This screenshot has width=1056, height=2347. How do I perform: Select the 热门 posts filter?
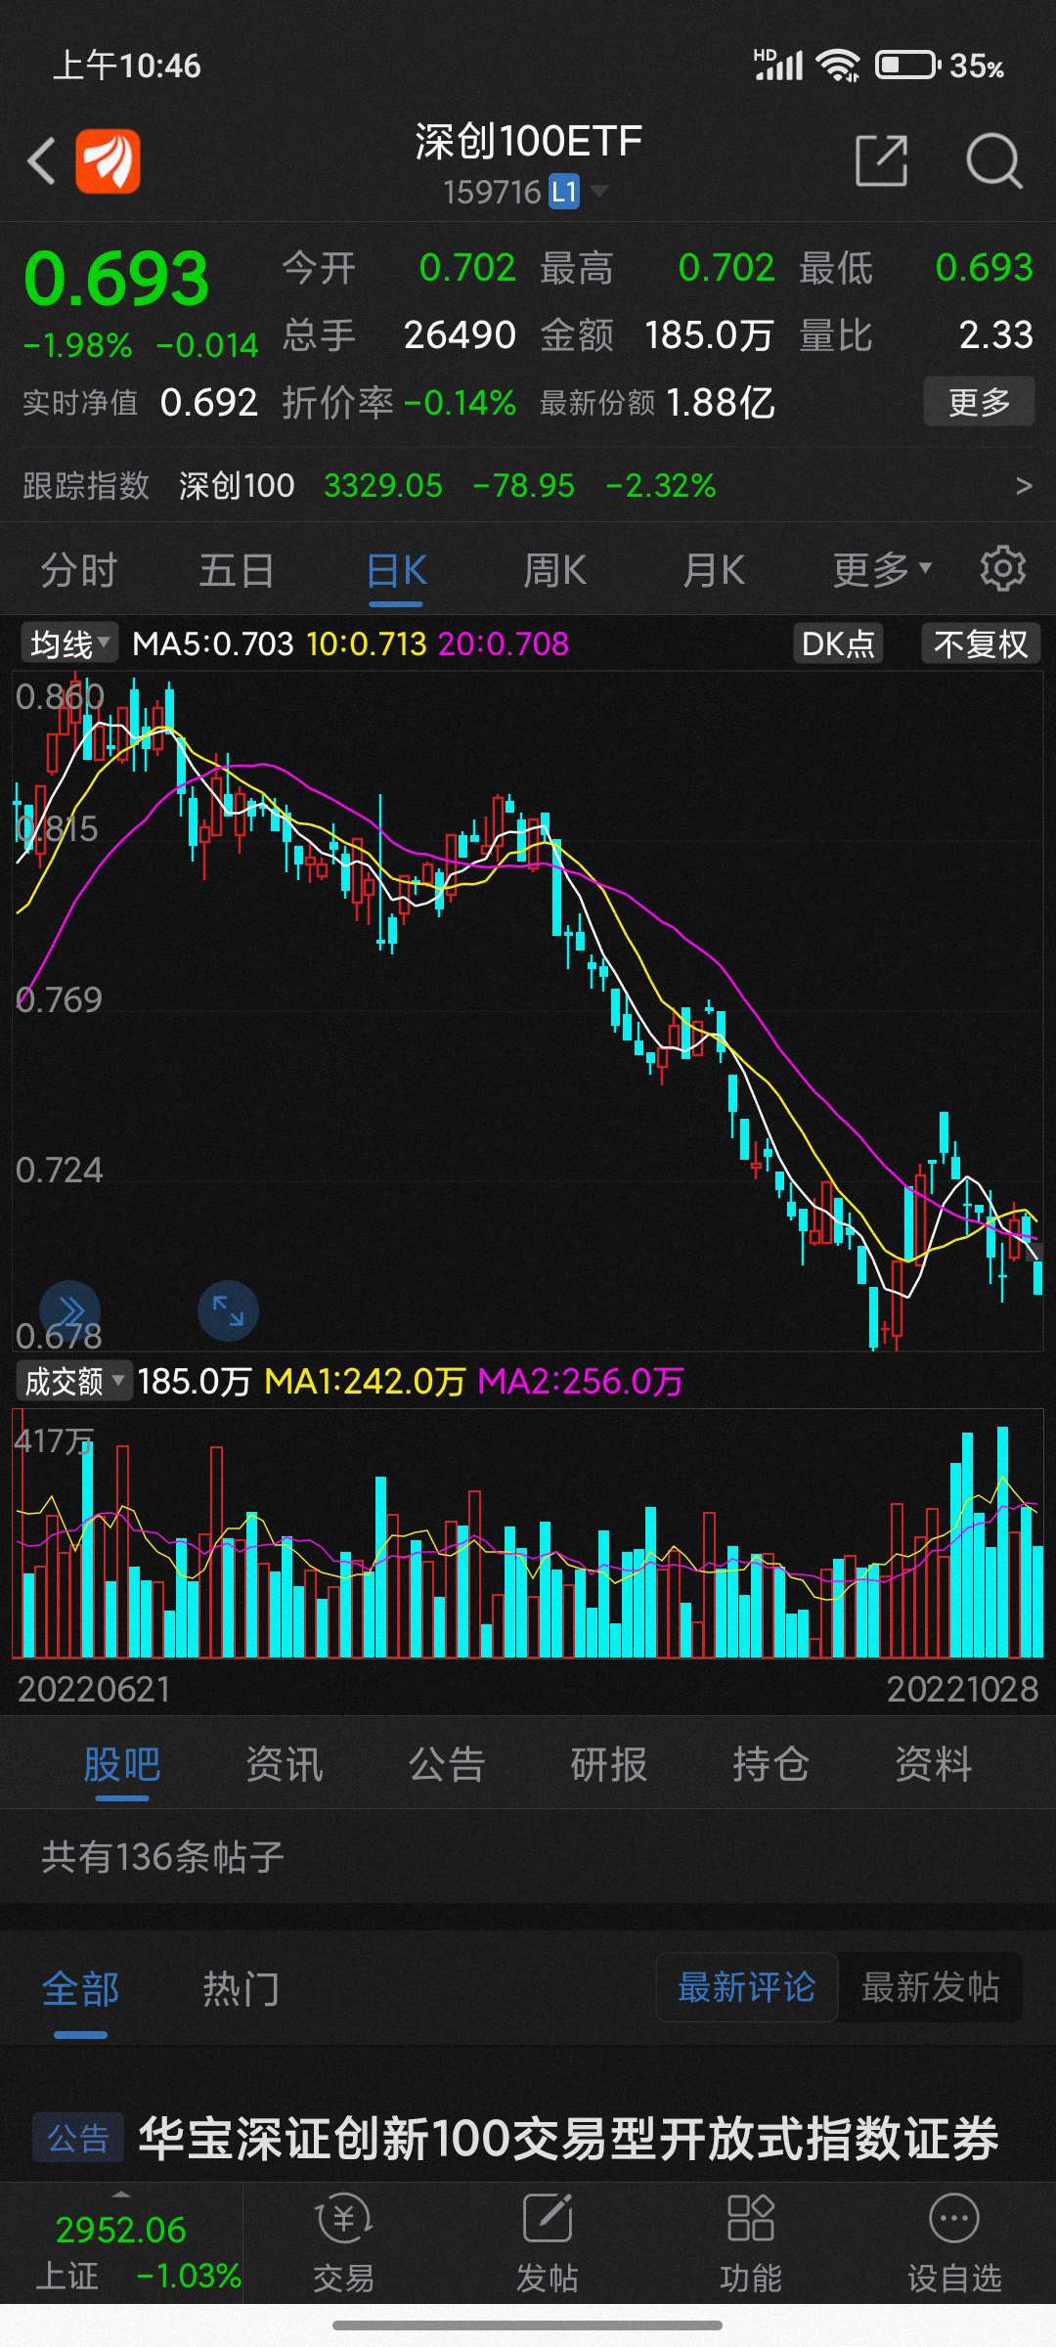(242, 1988)
